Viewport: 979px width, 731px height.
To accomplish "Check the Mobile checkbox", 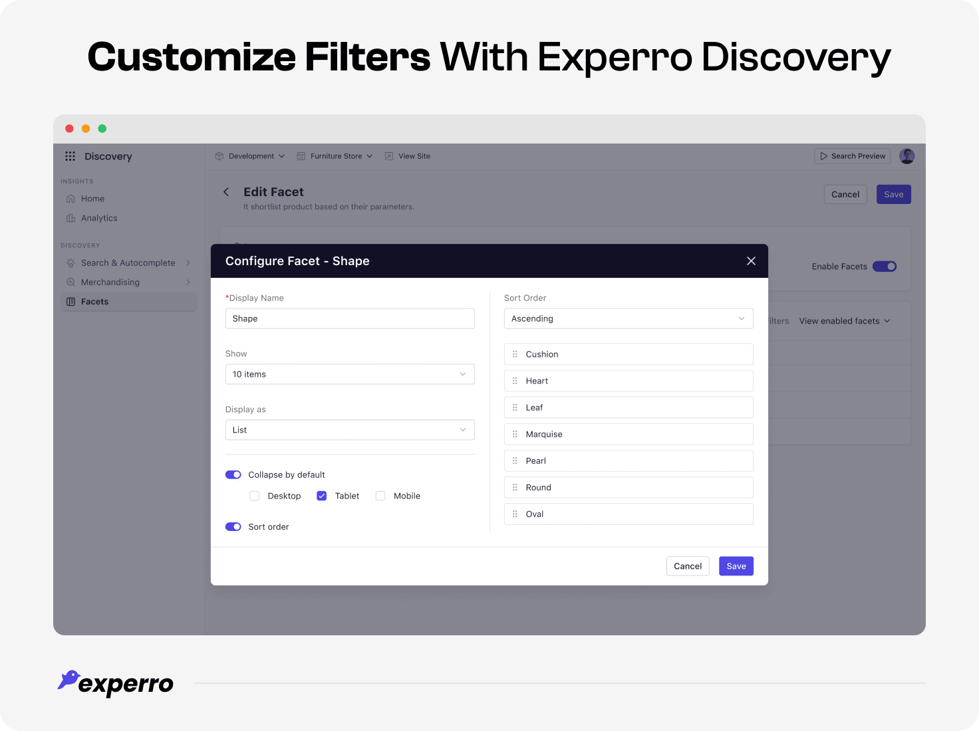I will 380,496.
